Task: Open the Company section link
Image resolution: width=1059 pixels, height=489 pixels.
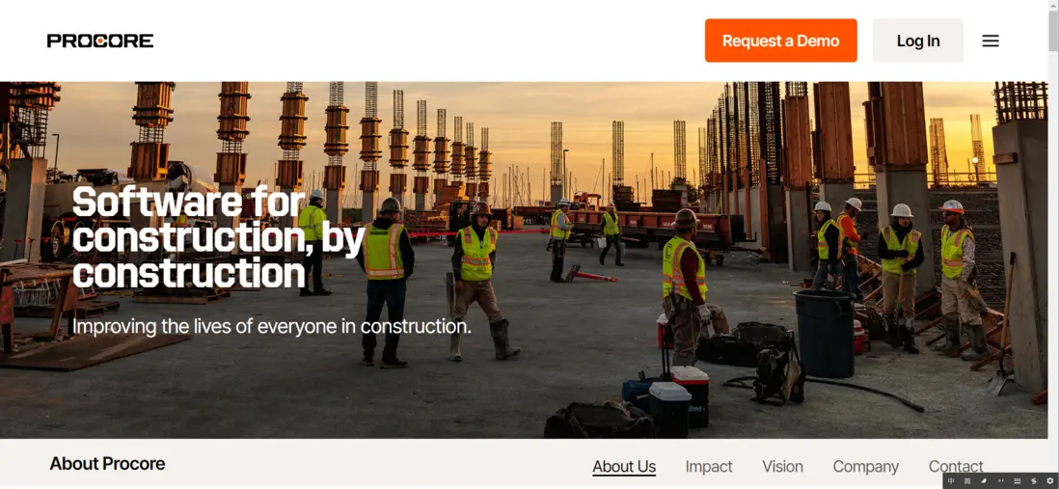Action: 865,467
